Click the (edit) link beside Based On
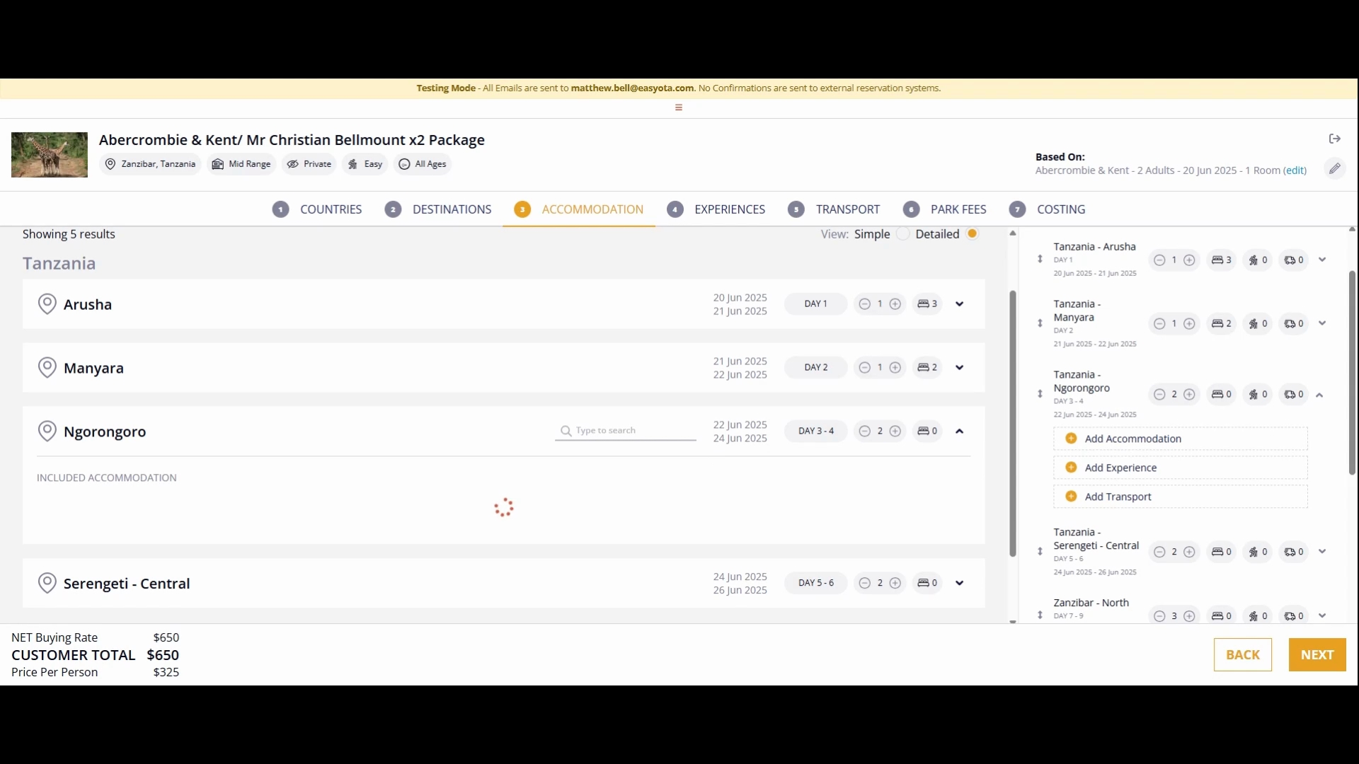The height and width of the screenshot is (764, 1359). coord(1295,170)
